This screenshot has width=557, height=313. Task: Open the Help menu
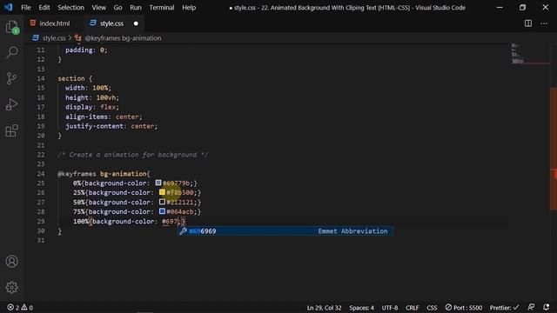[x=189, y=8]
